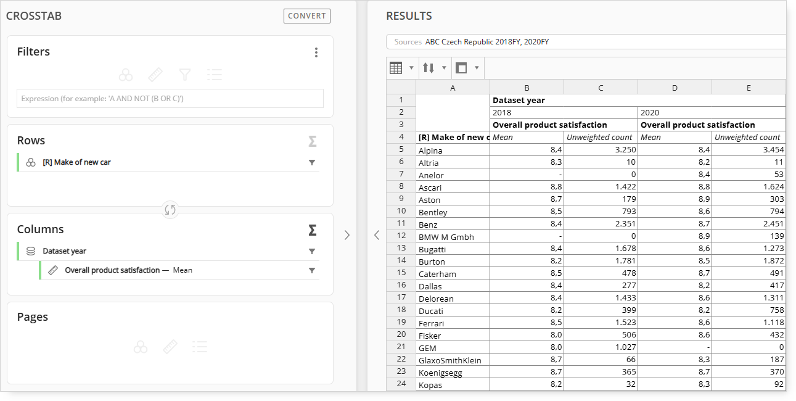Image resolution: width=796 pixels, height=401 pixels.
Task: Click the Pages ruler measure icon
Action: (170, 347)
